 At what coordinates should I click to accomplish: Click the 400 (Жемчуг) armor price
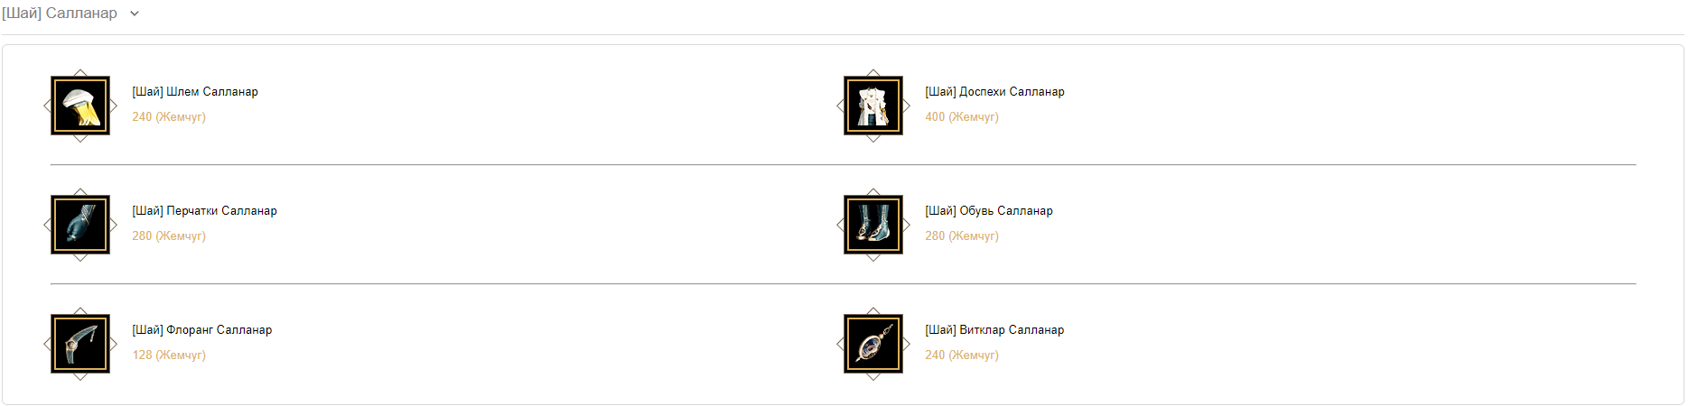pyautogui.click(x=962, y=117)
